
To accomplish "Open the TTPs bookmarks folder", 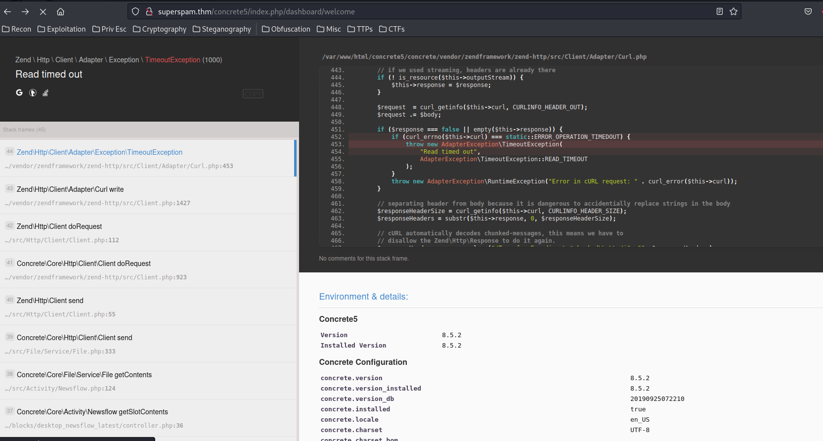I will click(x=360, y=29).
